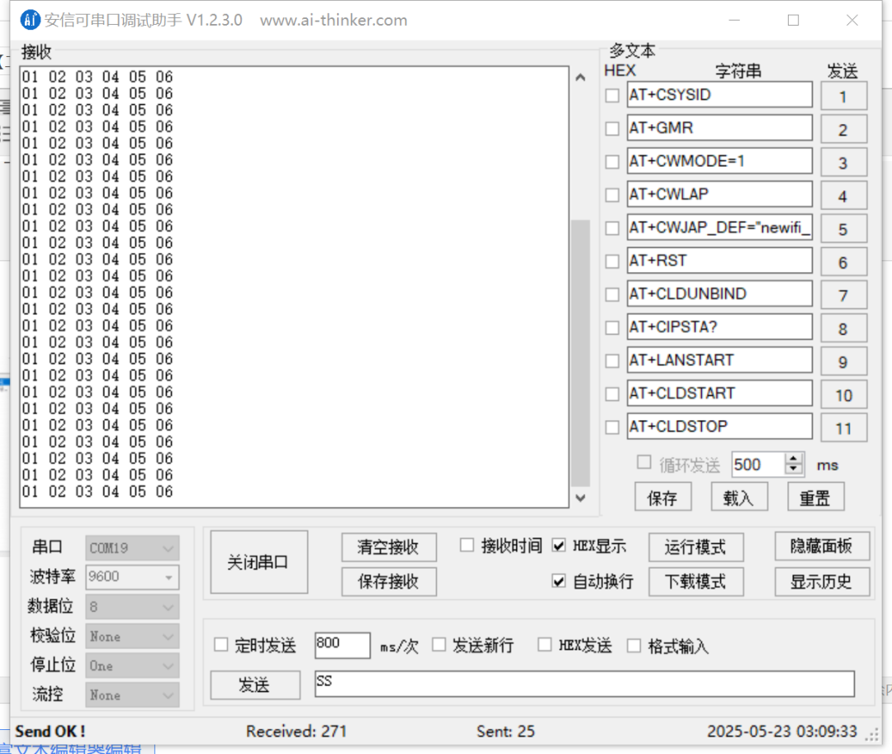Click send button 4 for AT+CWLAP
Viewport: 892px width, 754px height.
[843, 196]
